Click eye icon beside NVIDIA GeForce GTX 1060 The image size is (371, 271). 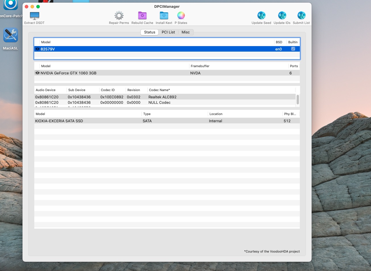37,73
